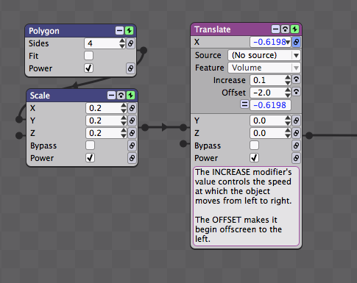Collapse the Polygon node with minus icon

[x=119, y=31]
